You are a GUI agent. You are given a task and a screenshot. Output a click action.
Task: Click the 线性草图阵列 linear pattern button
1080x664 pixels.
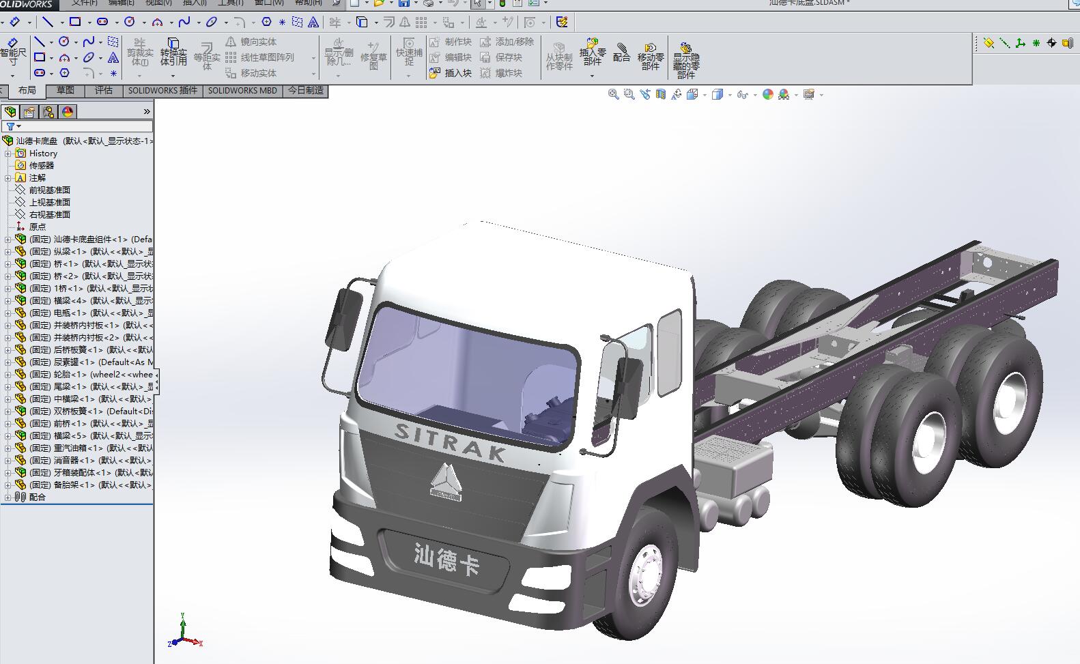(x=260, y=58)
